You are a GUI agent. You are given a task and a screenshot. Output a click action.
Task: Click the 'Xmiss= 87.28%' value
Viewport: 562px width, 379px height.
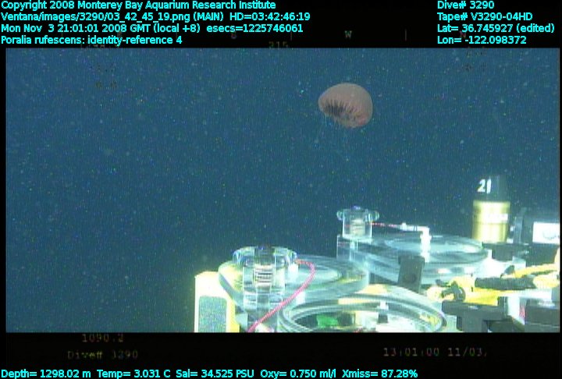tap(379, 374)
